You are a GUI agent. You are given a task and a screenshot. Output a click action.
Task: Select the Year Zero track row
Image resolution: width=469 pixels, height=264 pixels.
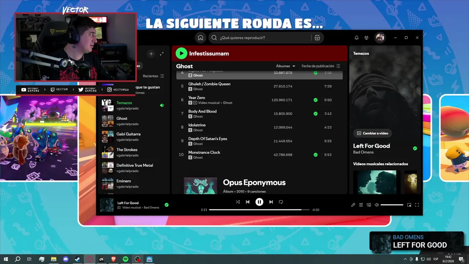coord(259,100)
